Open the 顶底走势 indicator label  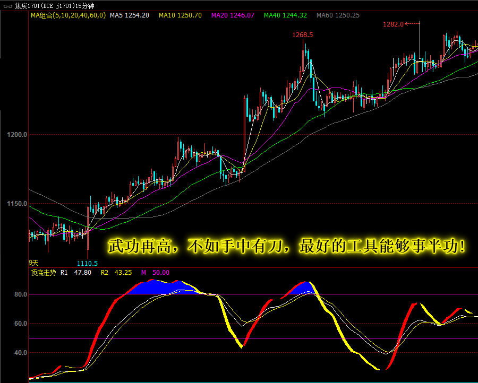pos(44,273)
